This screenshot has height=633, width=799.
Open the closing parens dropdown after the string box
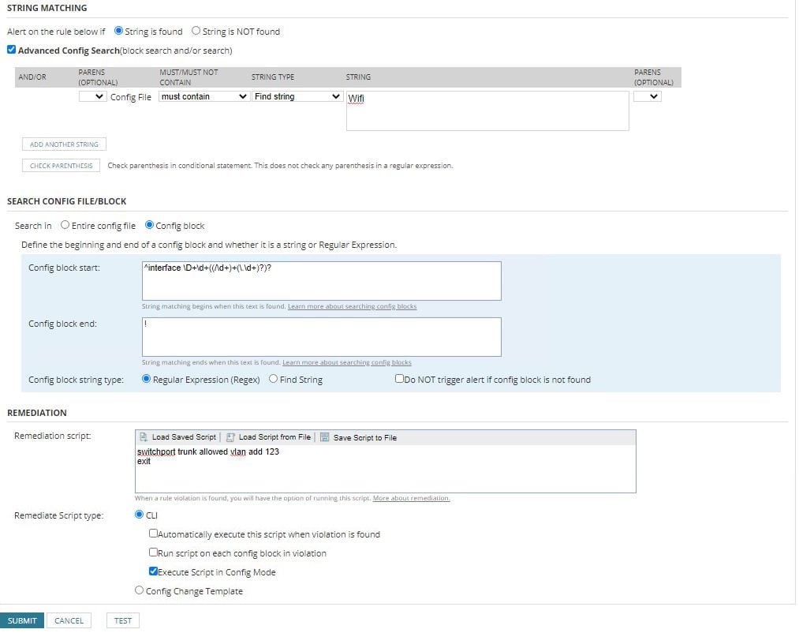click(x=647, y=96)
